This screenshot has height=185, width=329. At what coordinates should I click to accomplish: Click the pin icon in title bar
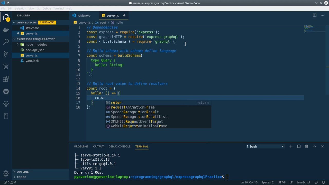(x=8, y=3)
